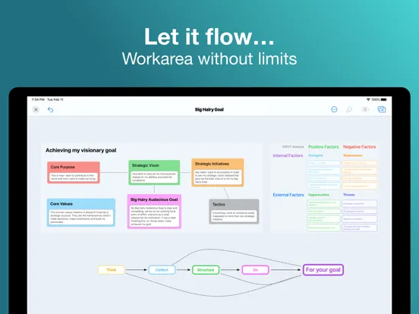Tap the 7:34 PM clock in status bar

[x=38, y=99]
